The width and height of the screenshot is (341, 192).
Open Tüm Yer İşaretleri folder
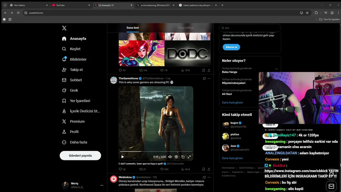tap(330, 19)
